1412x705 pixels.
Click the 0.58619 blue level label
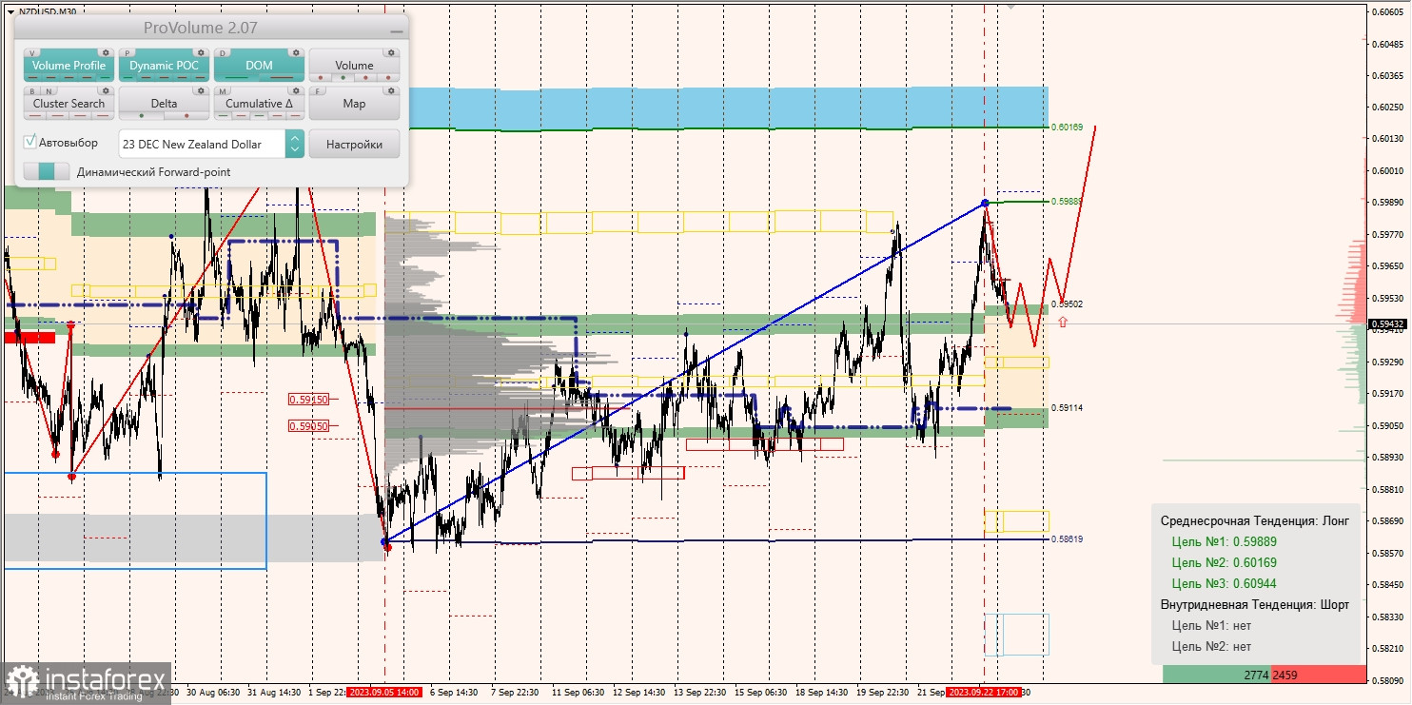point(1069,539)
